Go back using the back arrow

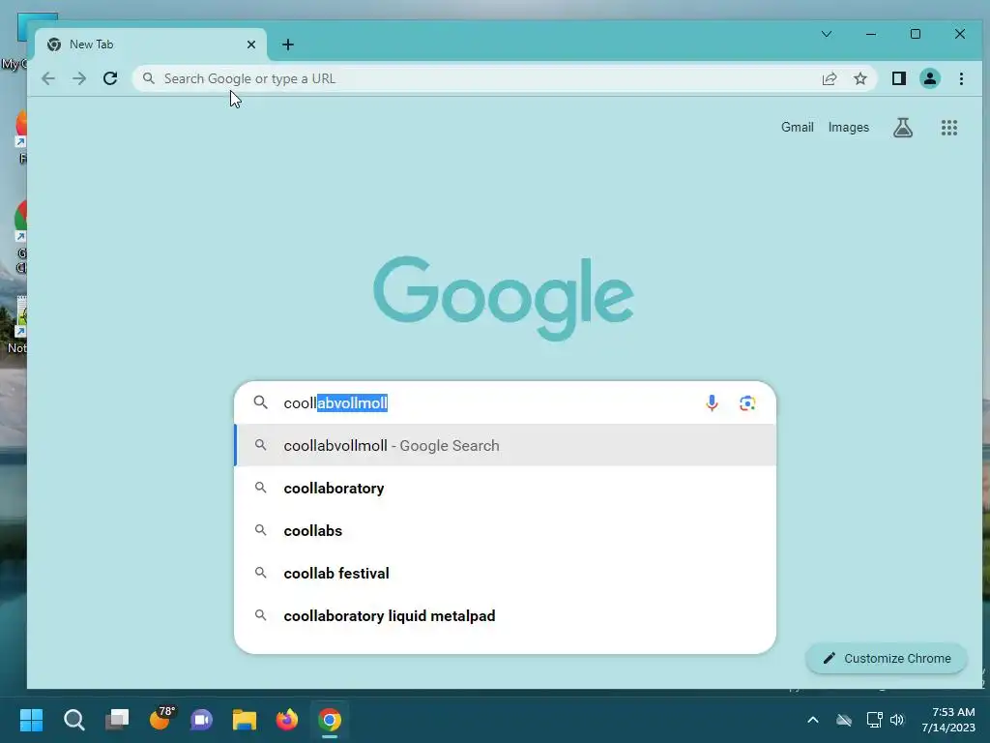tap(48, 78)
